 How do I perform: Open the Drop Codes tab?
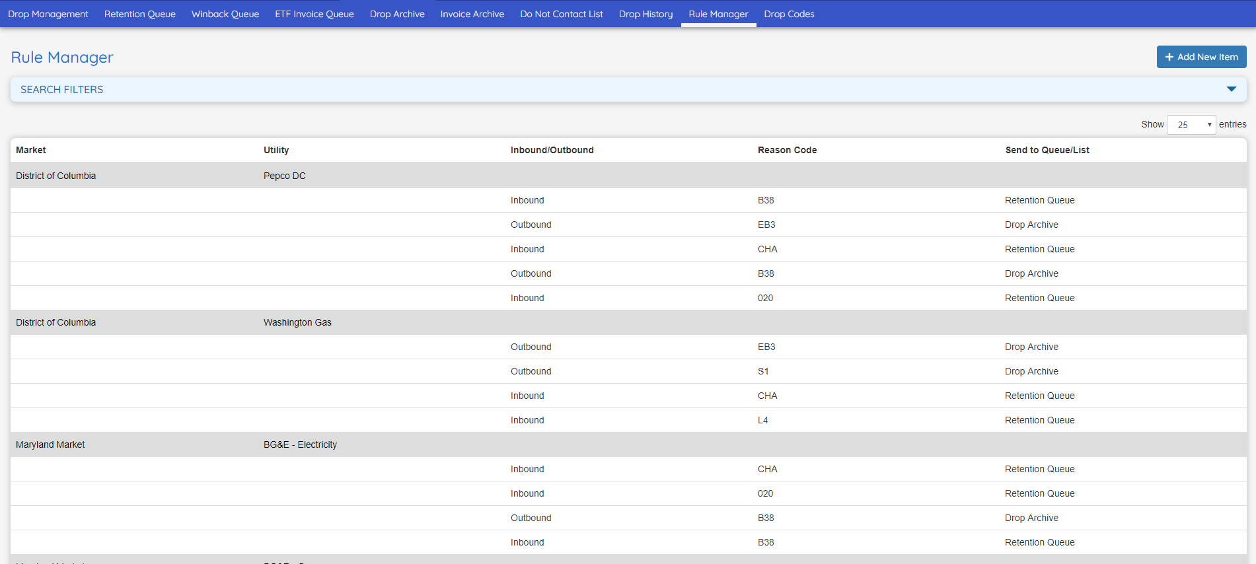tap(790, 14)
